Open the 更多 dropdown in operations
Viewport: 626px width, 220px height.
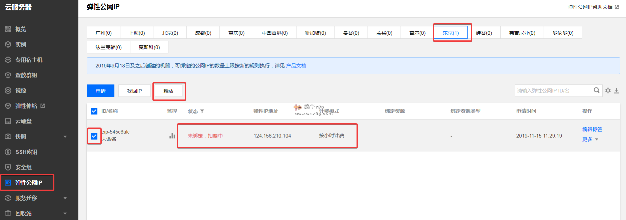(x=590, y=140)
